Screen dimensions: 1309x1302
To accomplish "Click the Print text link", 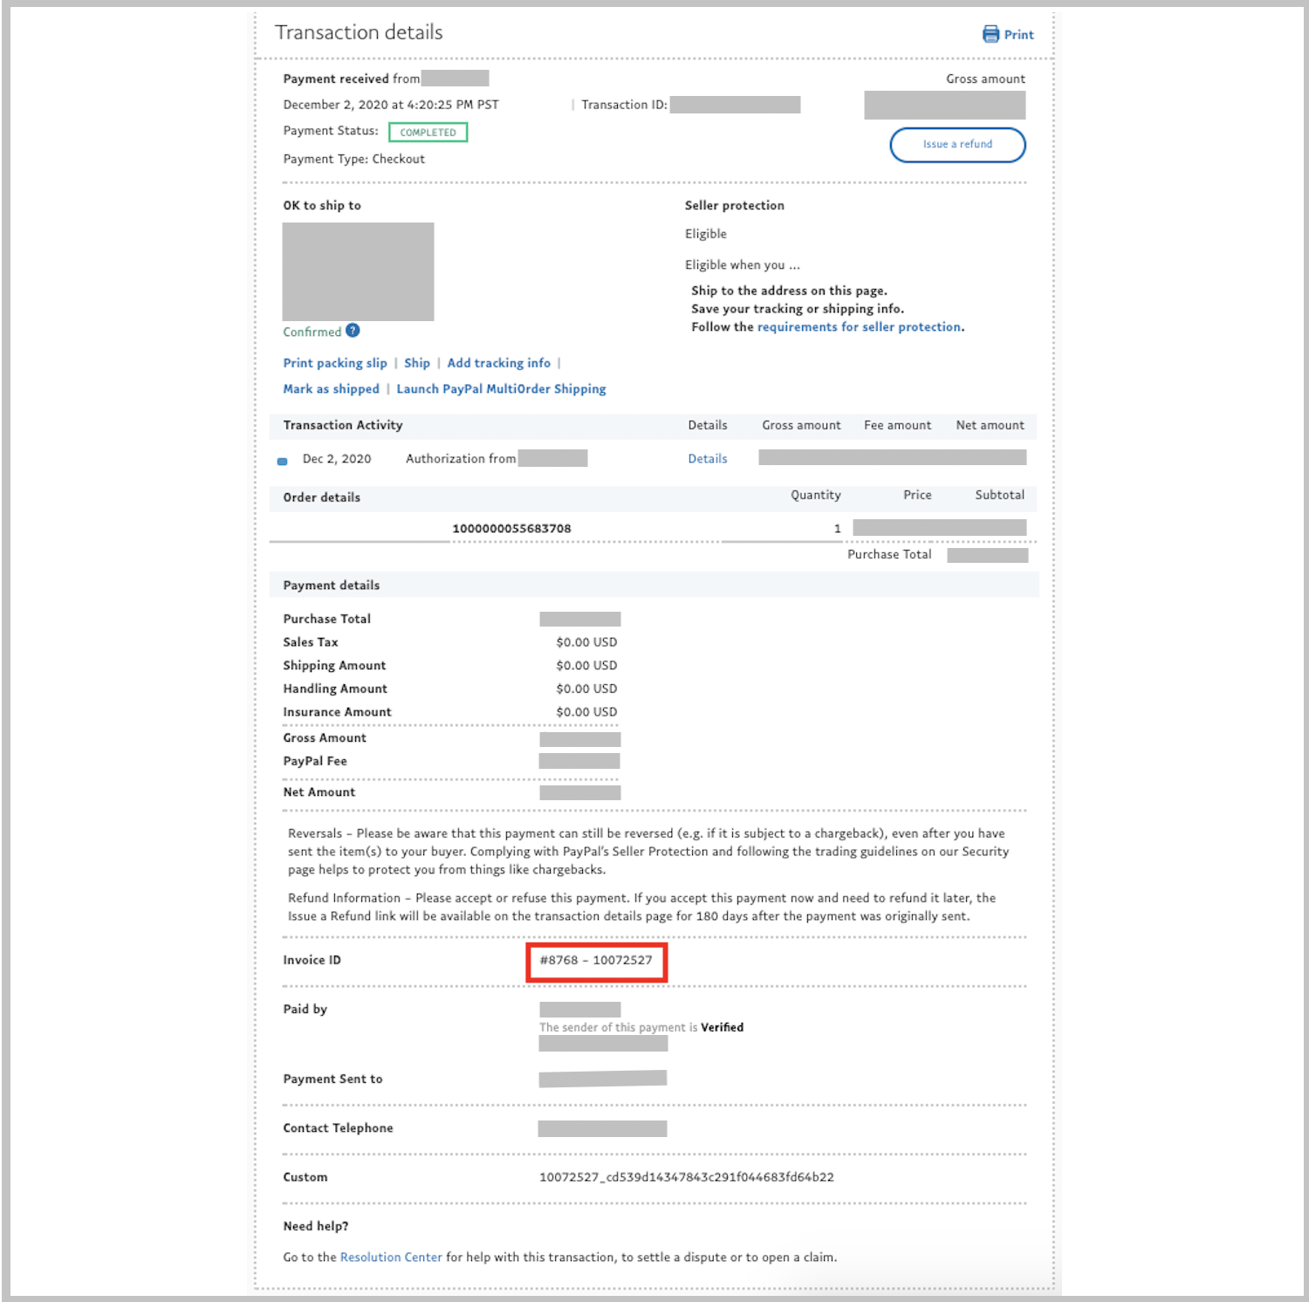I will click(1018, 35).
